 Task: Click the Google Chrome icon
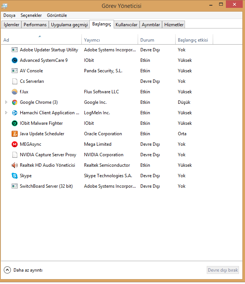15,102
